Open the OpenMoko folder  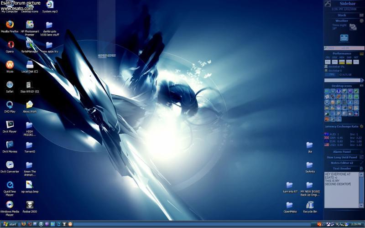tap(290, 207)
